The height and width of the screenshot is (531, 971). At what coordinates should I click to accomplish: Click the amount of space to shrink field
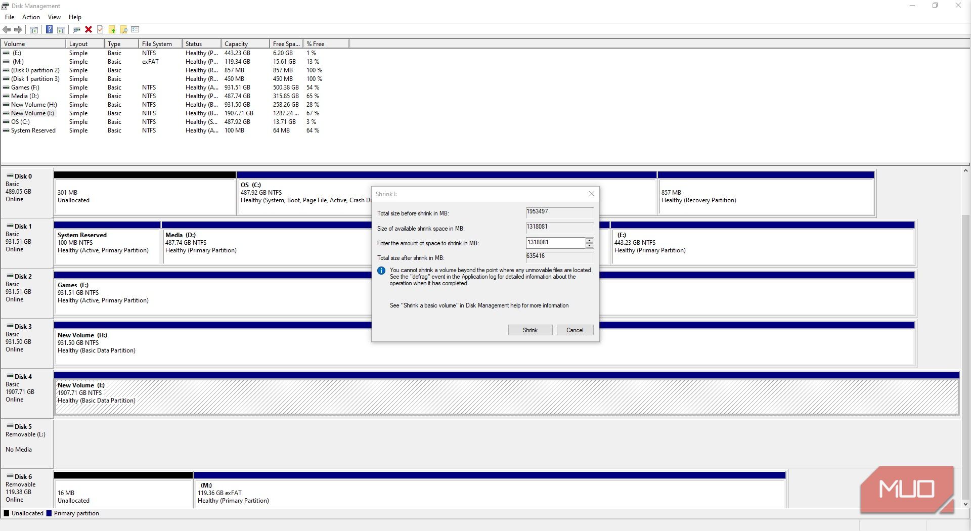pyautogui.click(x=555, y=243)
